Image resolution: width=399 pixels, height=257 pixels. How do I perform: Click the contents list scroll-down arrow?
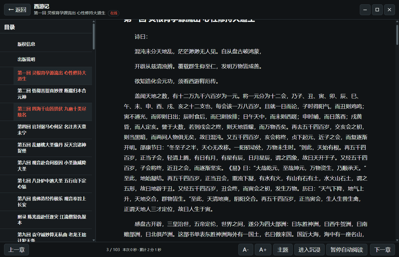point(94,240)
